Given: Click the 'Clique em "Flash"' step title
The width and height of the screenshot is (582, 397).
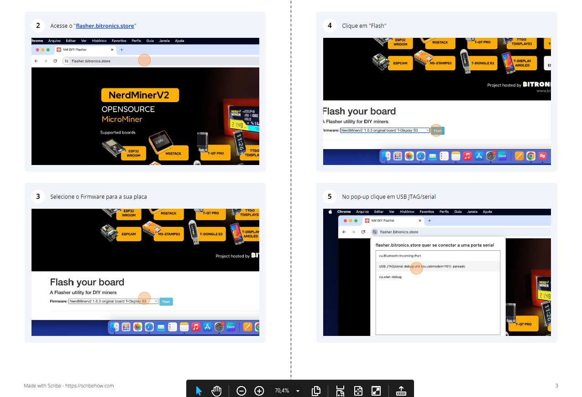Looking at the screenshot, I should point(364,26).
